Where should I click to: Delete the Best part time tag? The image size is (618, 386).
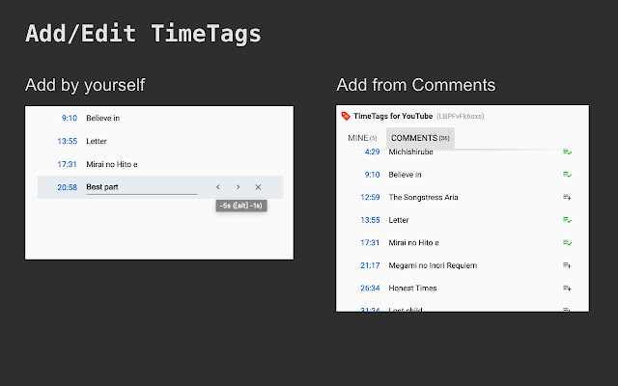pyautogui.click(x=258, y=186)
